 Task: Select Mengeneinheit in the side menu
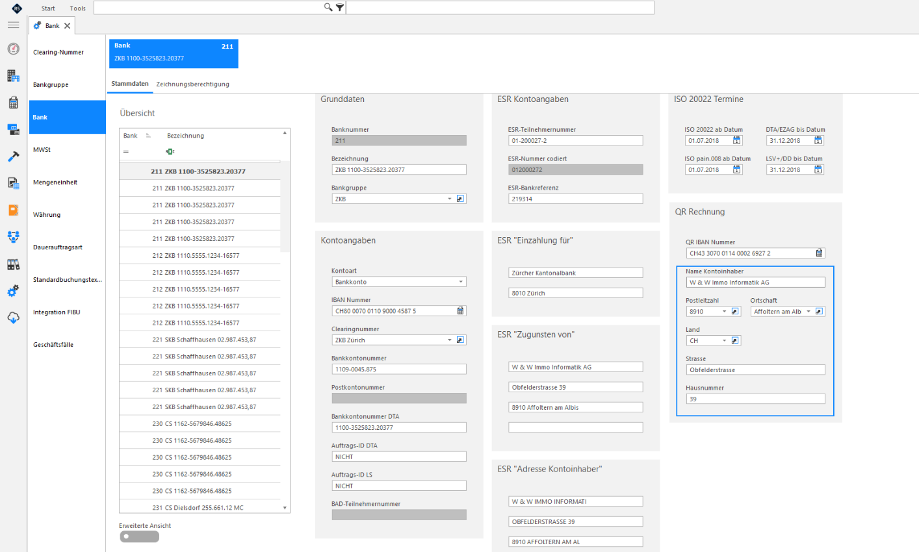coord(67,182)
